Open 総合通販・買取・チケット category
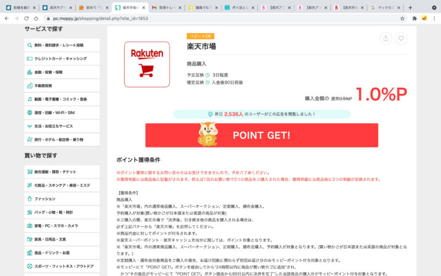Image resolution: width=441 pixels, height=276 pixels. click(62, 172)
